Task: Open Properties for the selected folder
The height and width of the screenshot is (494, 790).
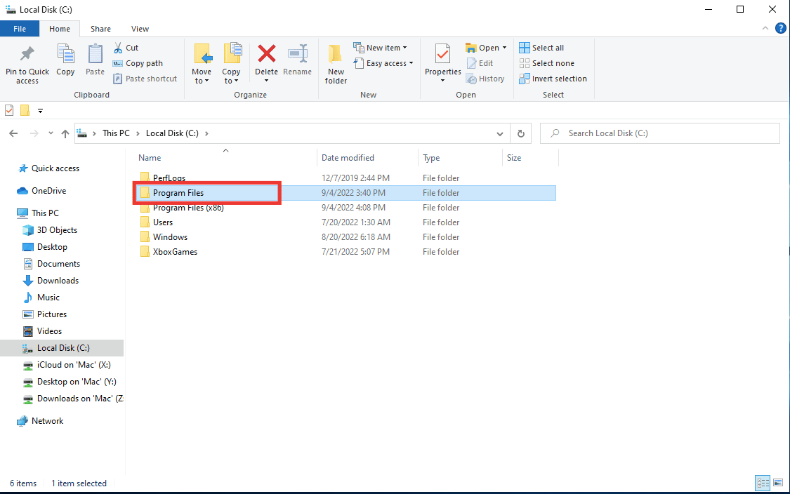Action: point(442,62)
